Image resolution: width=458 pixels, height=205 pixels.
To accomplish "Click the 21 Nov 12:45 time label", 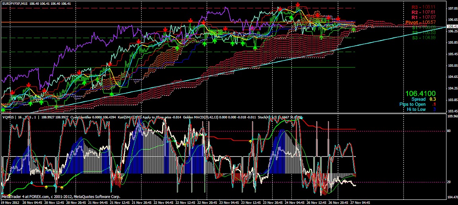I will pos(120,202).
